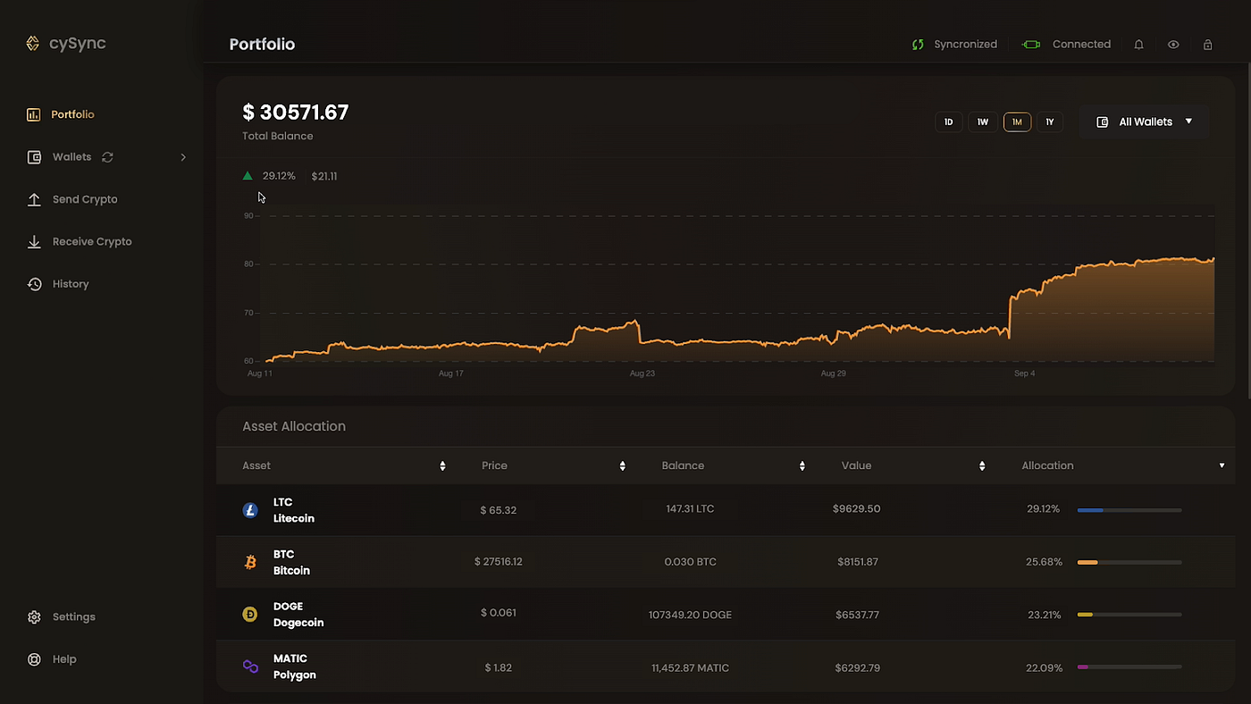1251x704 pixels.
Task: Click the Receive Crypto download arrow icon
Action: (34, 241)
